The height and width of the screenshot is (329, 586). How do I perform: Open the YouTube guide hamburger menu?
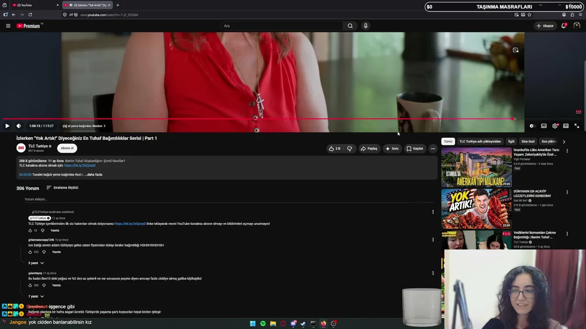pos(8,26)
